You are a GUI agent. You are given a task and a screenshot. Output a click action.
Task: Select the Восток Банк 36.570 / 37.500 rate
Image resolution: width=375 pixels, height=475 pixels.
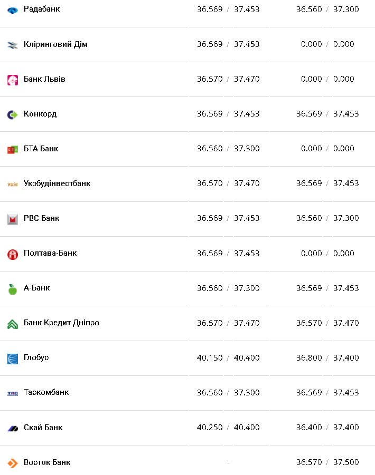(x=327, y=462)
